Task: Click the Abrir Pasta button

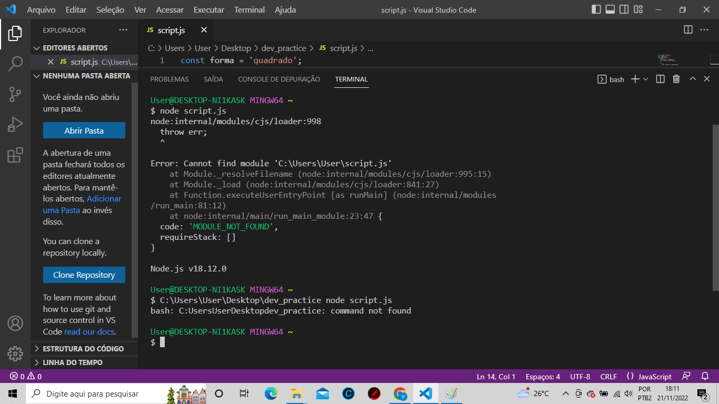Action: coord(84,130)
